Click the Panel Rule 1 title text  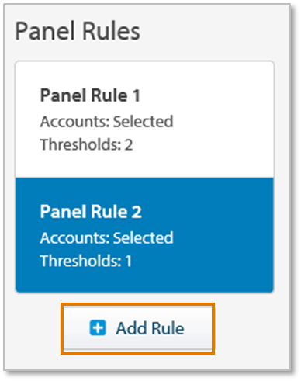[x=90, y=95]
